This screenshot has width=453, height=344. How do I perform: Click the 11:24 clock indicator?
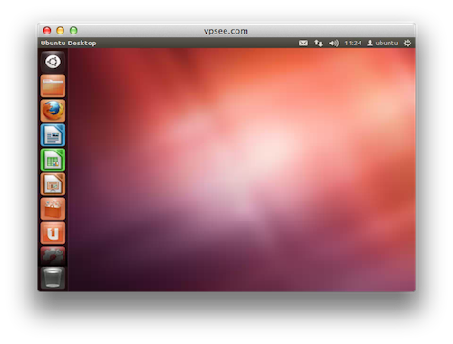pyautogui.click(x=352, y=43)
